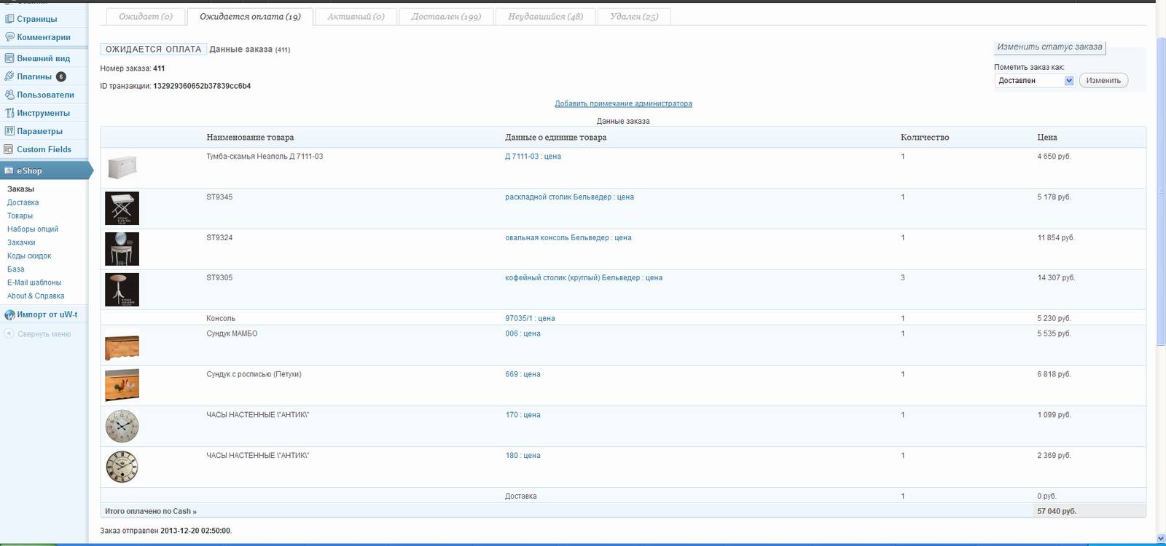Open the 170 : цена link
The width and height of the screenshot is (1166, 546).
pos(523,415)
